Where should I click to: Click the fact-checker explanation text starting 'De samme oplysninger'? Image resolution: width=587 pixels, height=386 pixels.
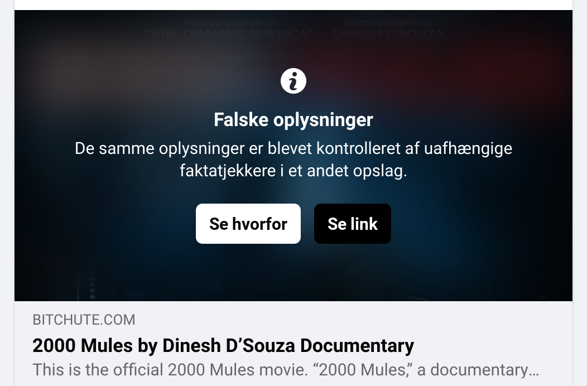coord(293,160)
